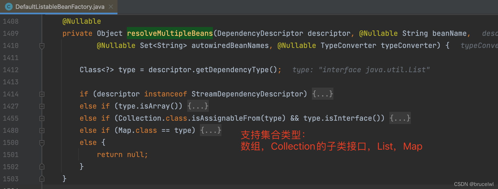
Task: Expand the {...} placeholder after type.isInterface()
Action: coord(400,118)
